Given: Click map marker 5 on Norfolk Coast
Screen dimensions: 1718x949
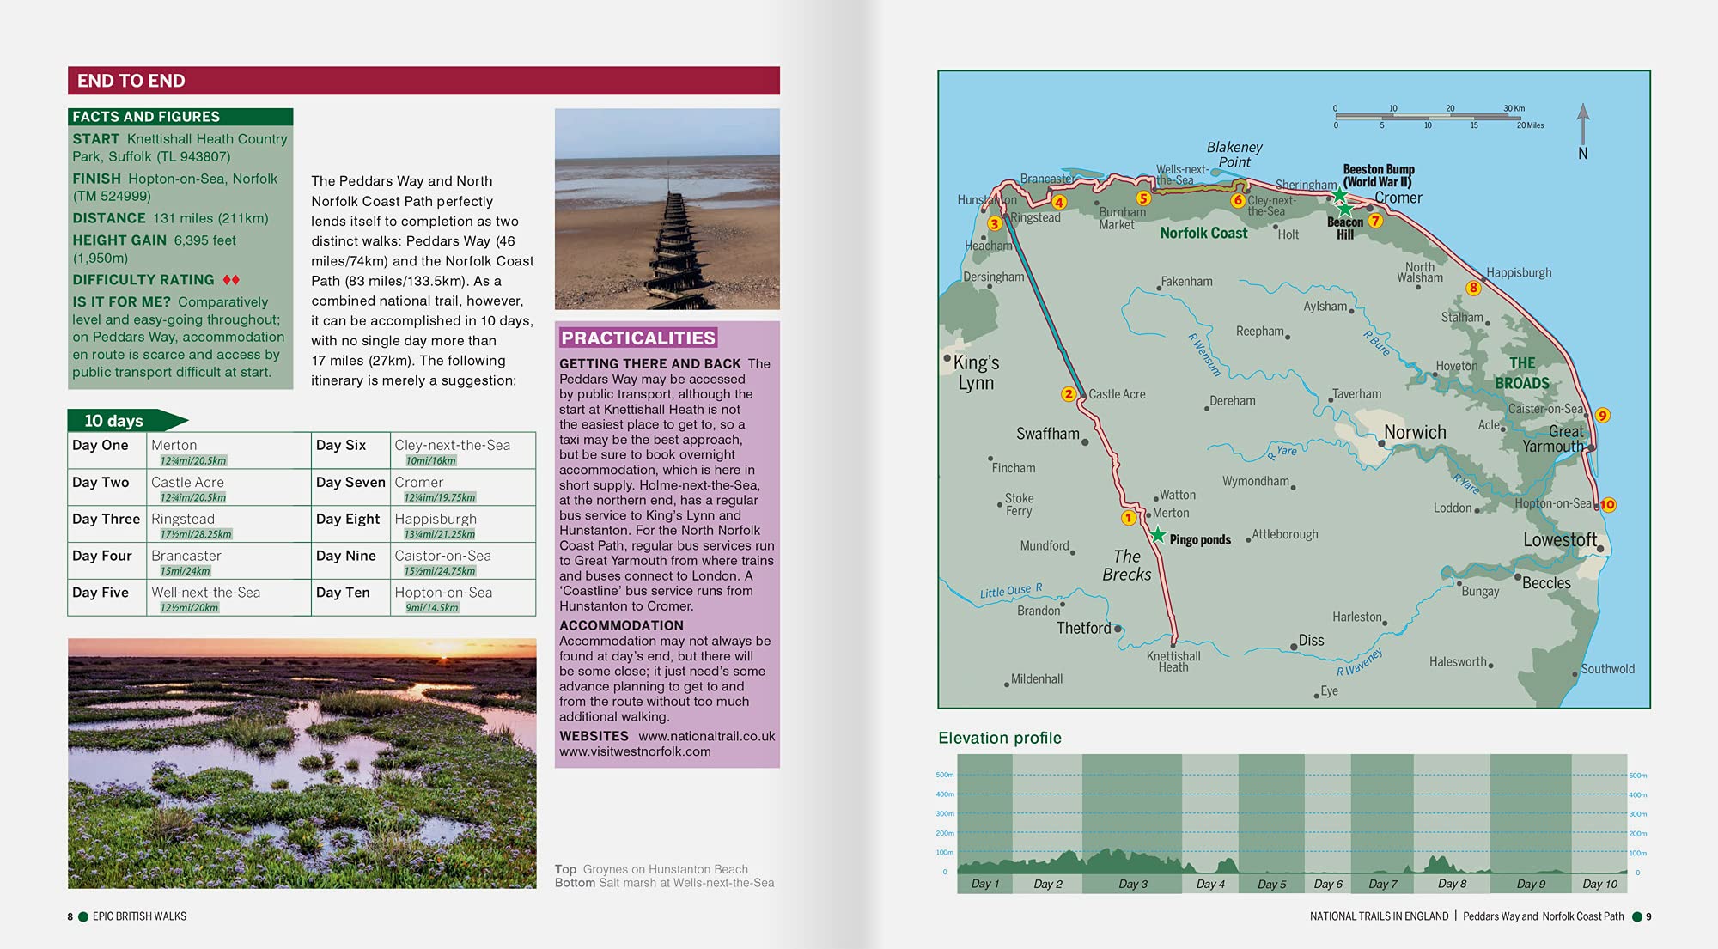Looking at the screenshot, I should pyautogui.click(x=1143, y=198).
